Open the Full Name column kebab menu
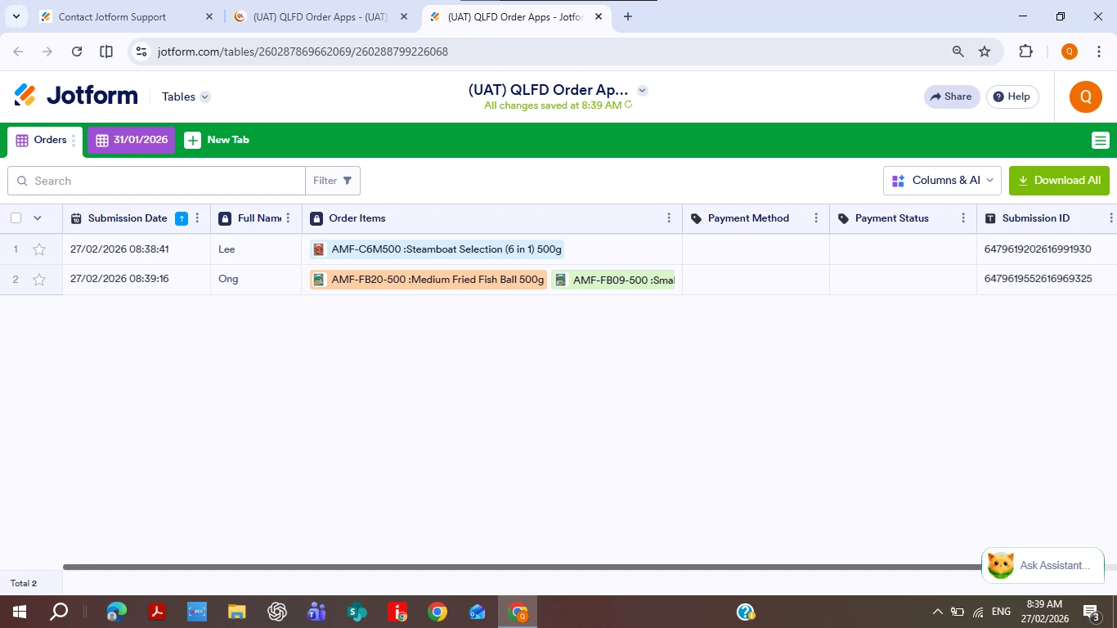1117x628 pixels. click(x=288, y=218)
